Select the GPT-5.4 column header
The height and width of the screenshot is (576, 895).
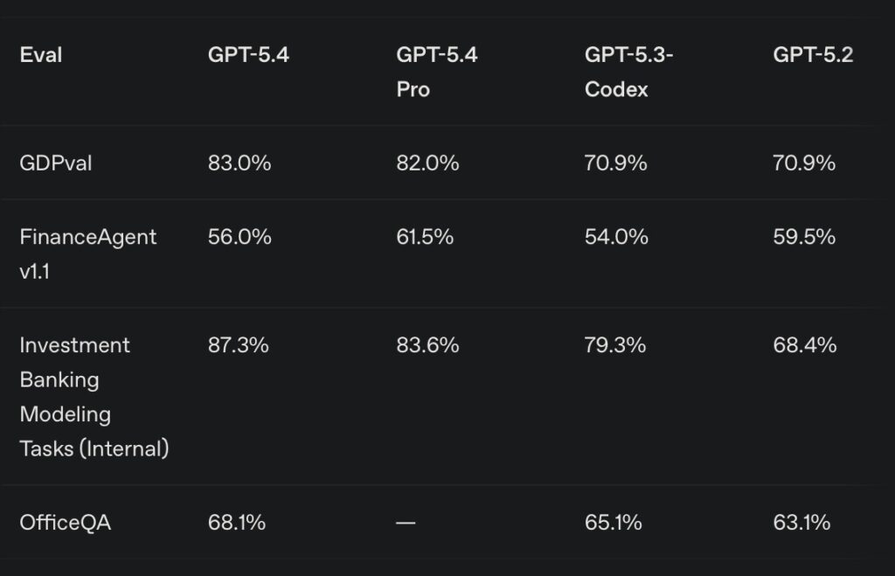248,55
